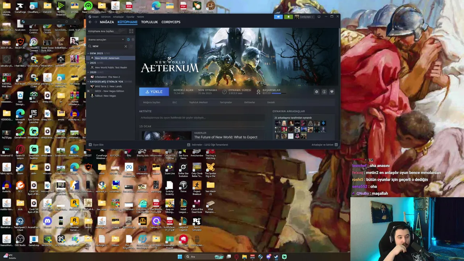This screenshot has height=261, width=464.
Task: Toggle the ready-to-play filter icon
Action: [x=133, y=40]
